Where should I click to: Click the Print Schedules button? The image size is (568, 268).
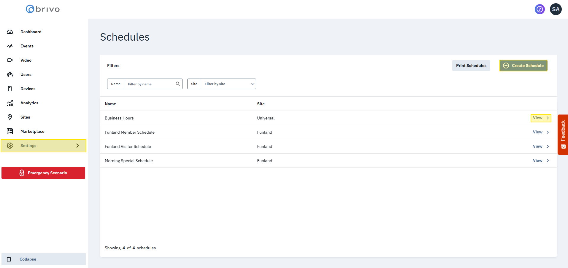[471, 66]
